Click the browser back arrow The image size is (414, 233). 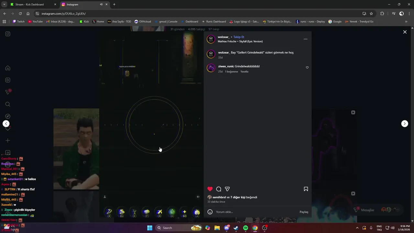click(5, 14)
